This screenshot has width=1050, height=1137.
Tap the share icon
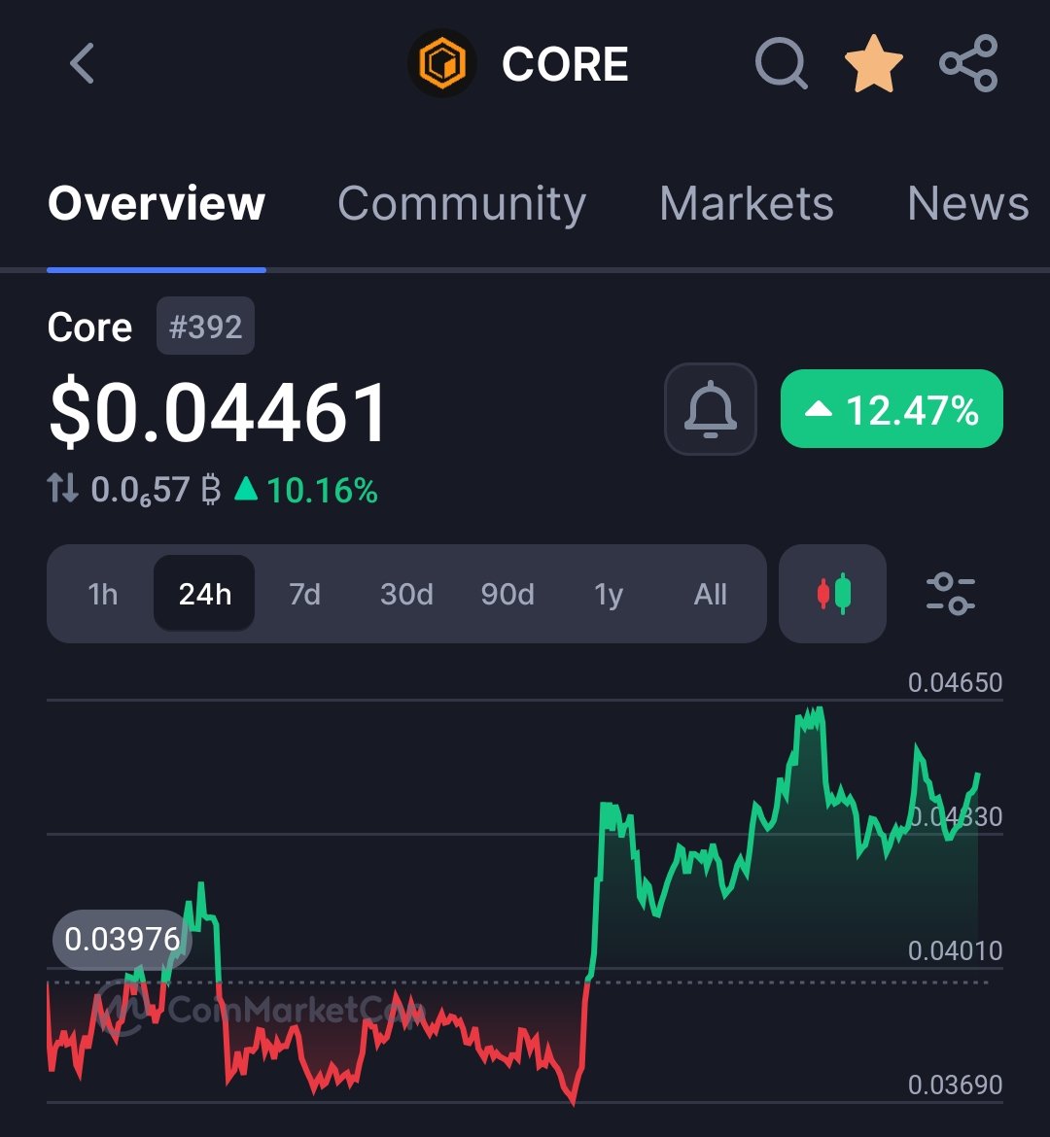coord(968,63)
